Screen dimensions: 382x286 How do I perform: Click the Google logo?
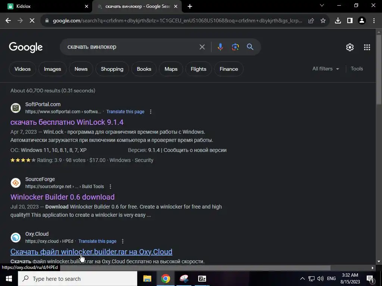(26, 47)
